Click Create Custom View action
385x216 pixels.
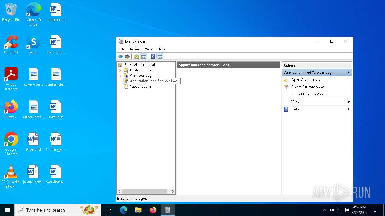pyautogui.click(x=309, y=87)
